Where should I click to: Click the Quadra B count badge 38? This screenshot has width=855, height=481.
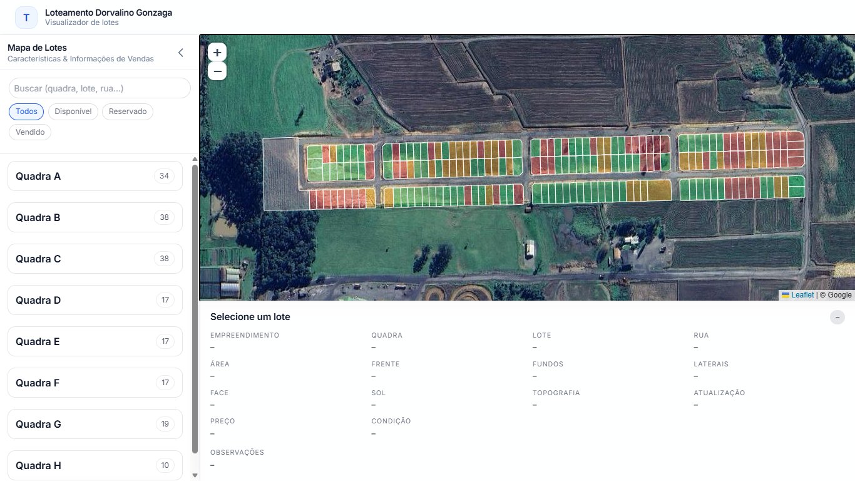pyautogui.click(x=164, y=217)
